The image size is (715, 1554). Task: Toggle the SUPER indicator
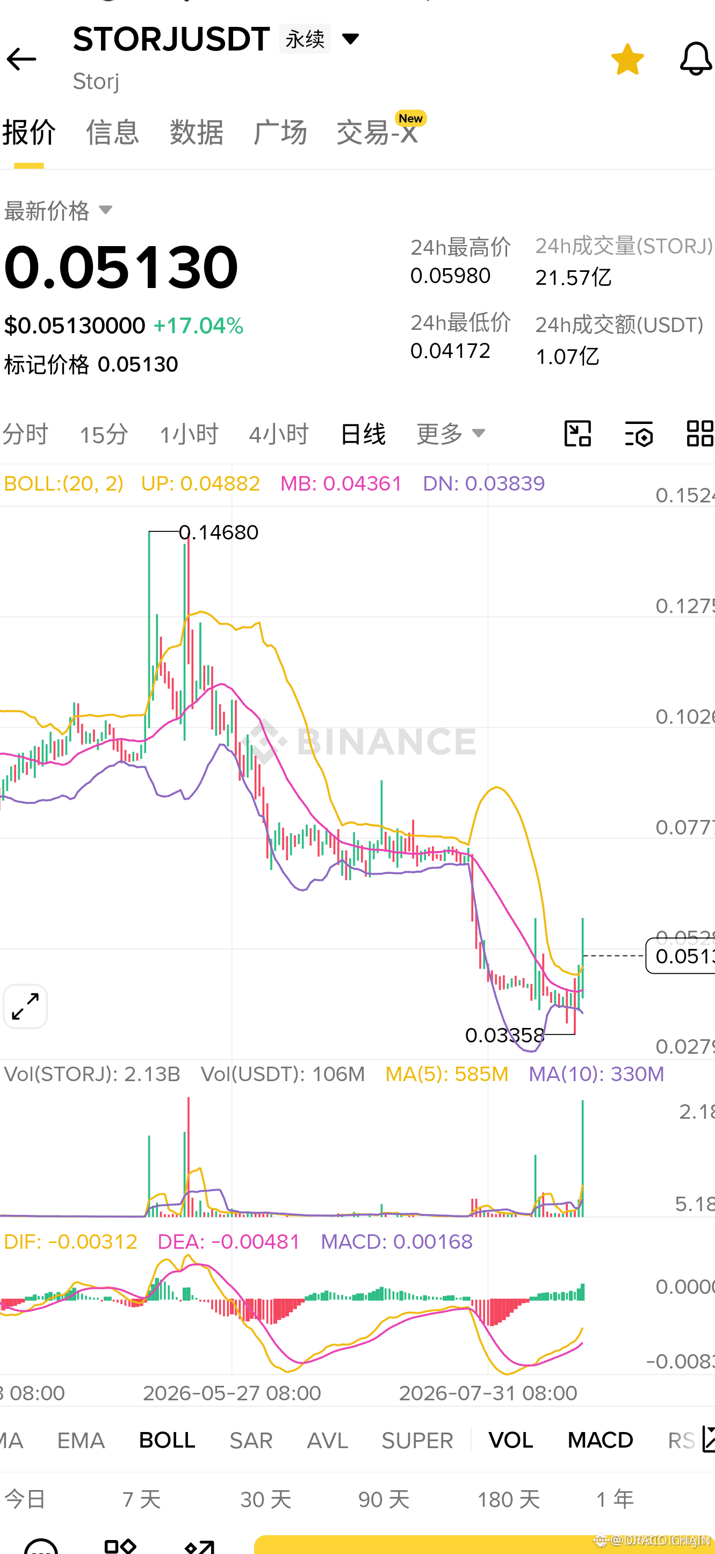417,1441
